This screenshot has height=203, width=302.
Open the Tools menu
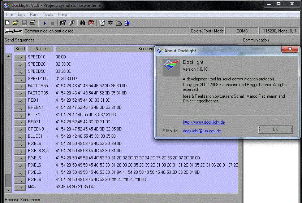point(48,14)
